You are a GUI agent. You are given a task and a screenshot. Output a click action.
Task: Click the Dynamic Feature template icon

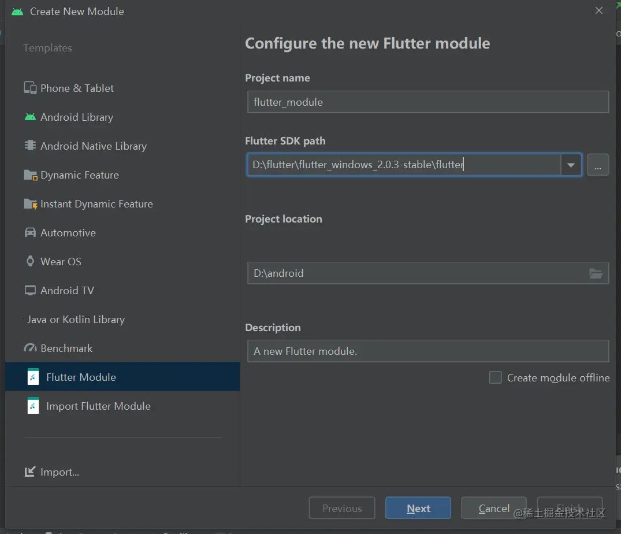point(30,175)
